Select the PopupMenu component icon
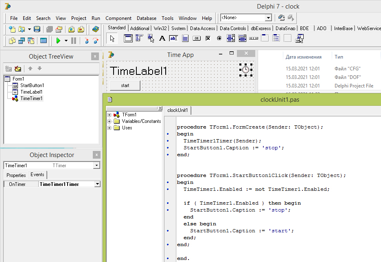Viewport: 381px width, 262px height. tap(151, 38)
